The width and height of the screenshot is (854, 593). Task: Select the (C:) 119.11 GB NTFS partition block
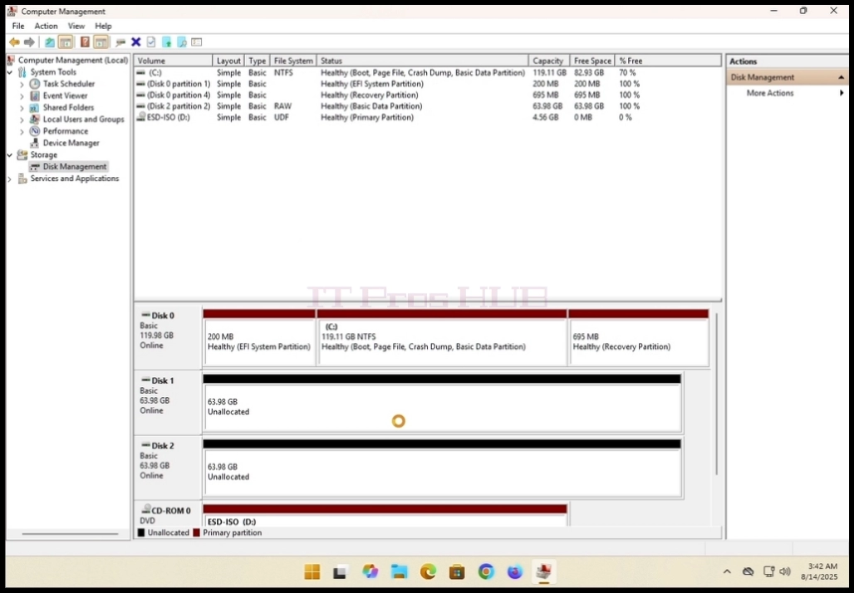[442, 338]
